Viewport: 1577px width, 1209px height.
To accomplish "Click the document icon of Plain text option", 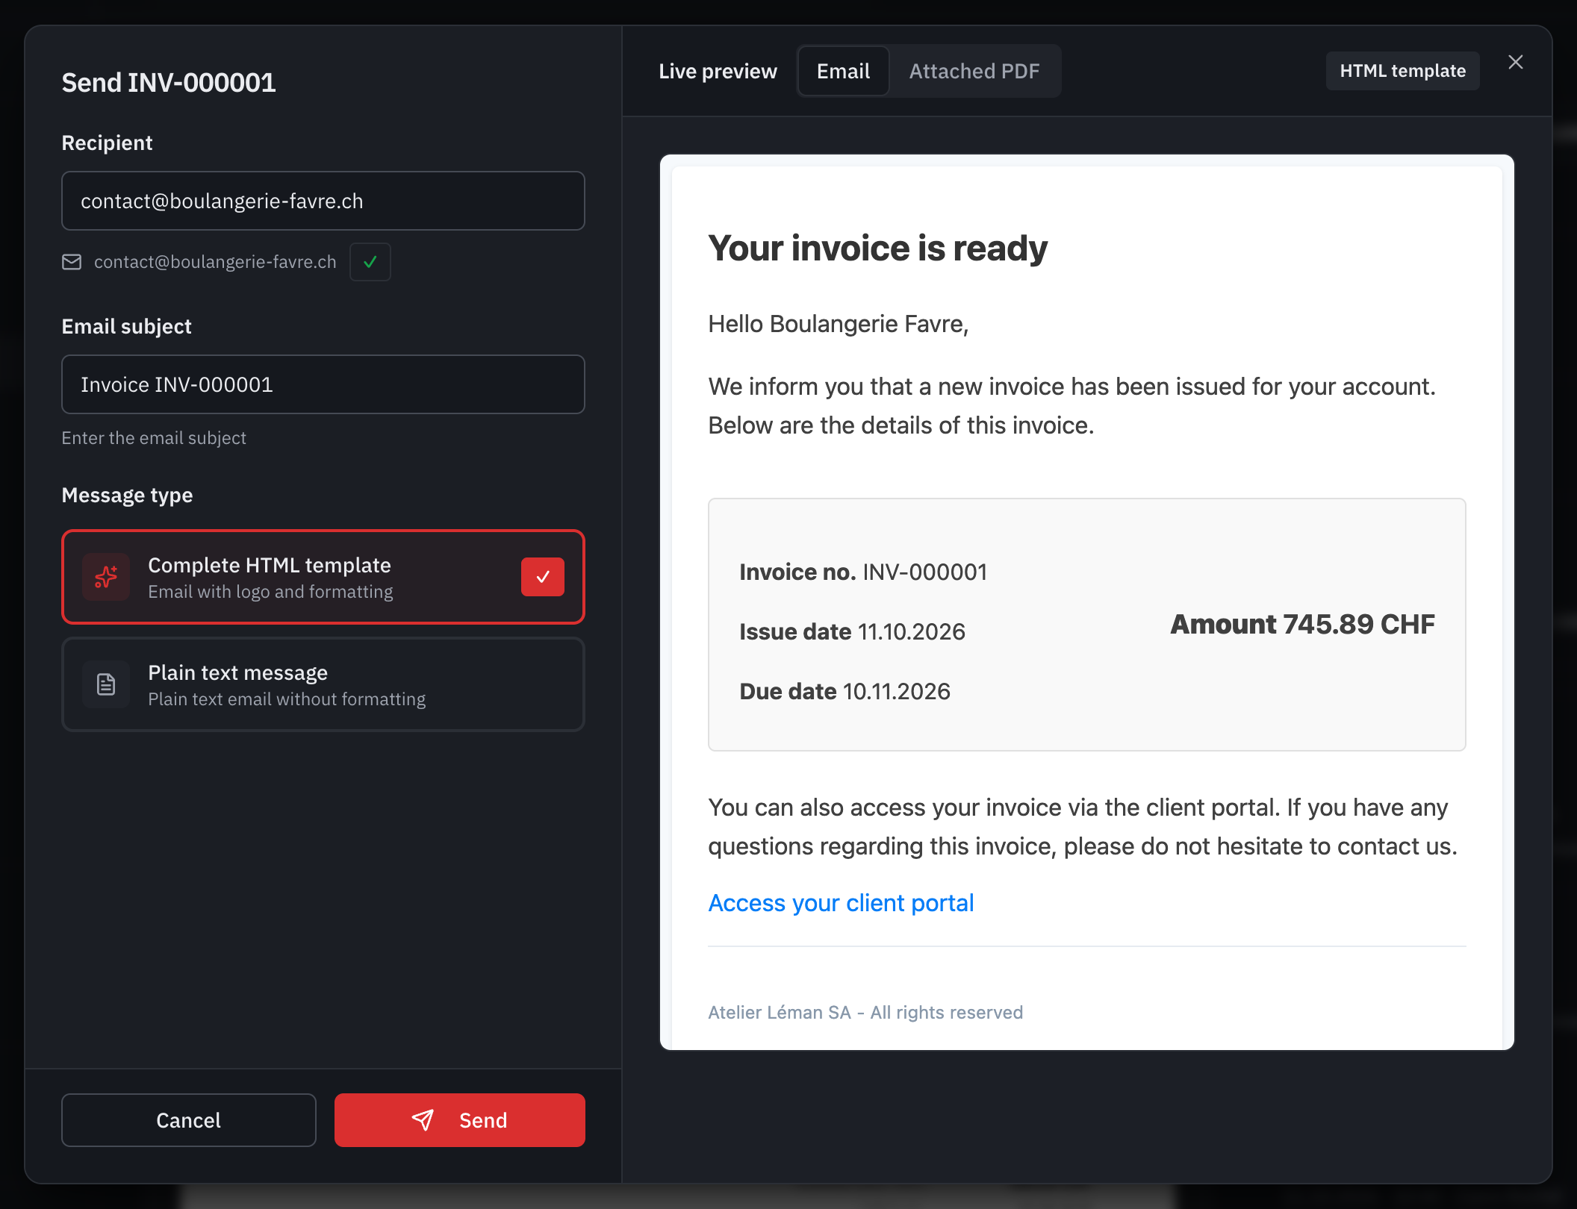I will (106, 684).
